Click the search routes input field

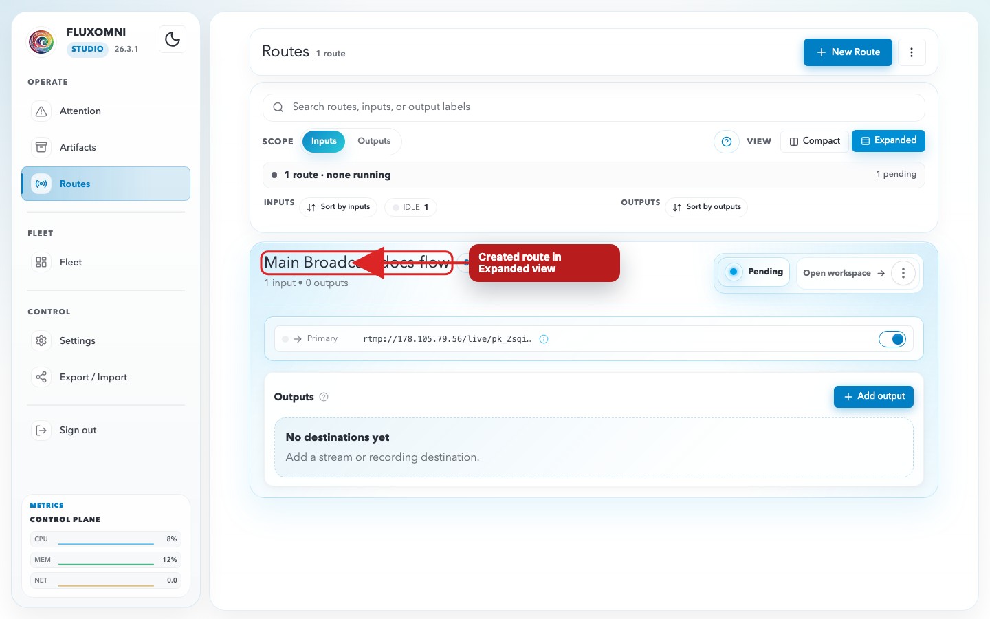(594, 107)
